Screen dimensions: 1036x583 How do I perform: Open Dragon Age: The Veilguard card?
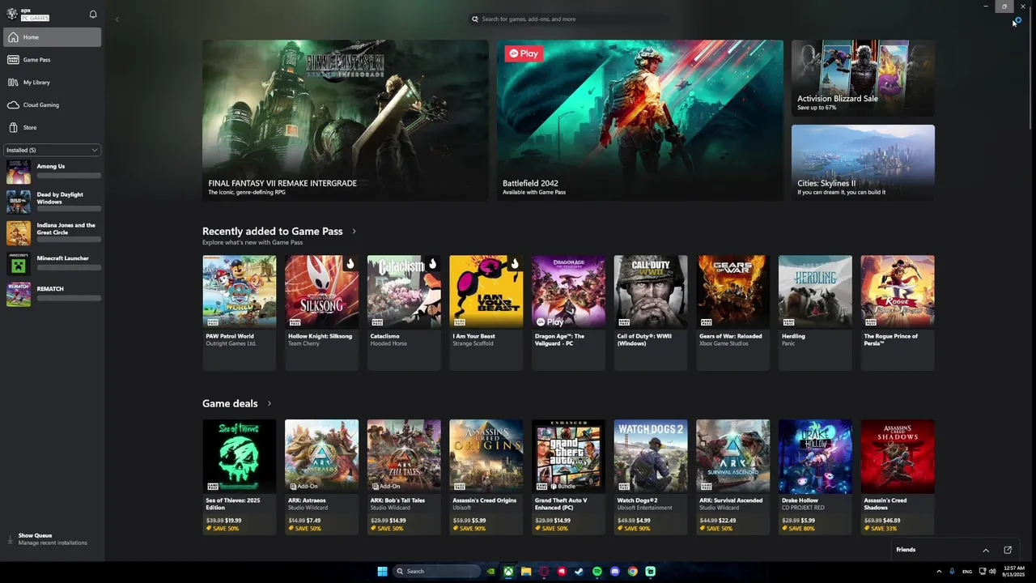[568, 313]
